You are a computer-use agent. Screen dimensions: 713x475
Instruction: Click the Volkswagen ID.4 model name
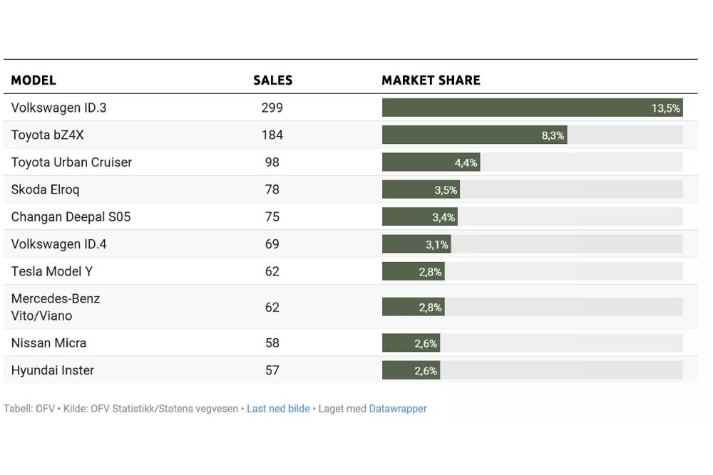click(59, 244)
